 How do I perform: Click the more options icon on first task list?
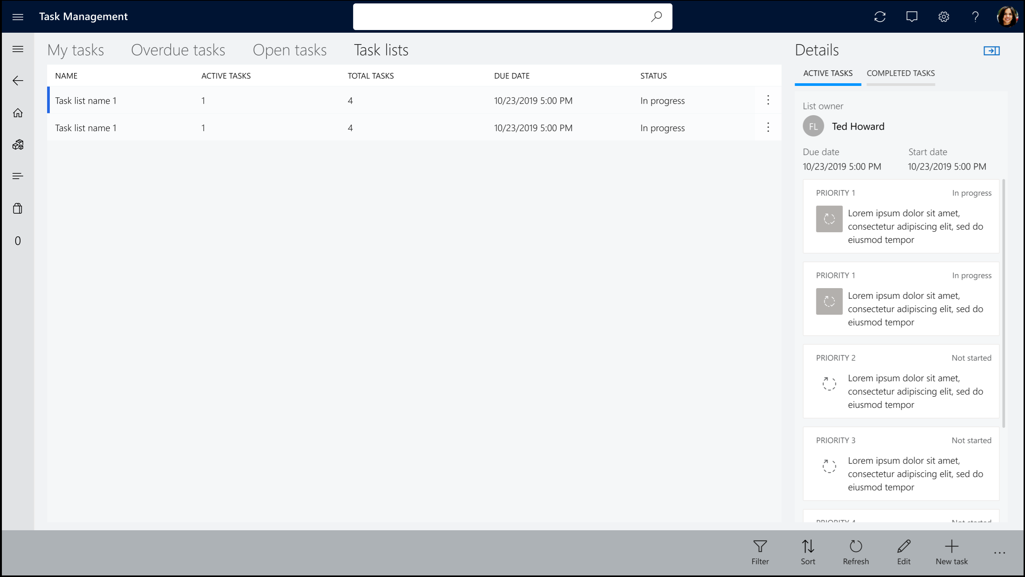tap(768, 100)
